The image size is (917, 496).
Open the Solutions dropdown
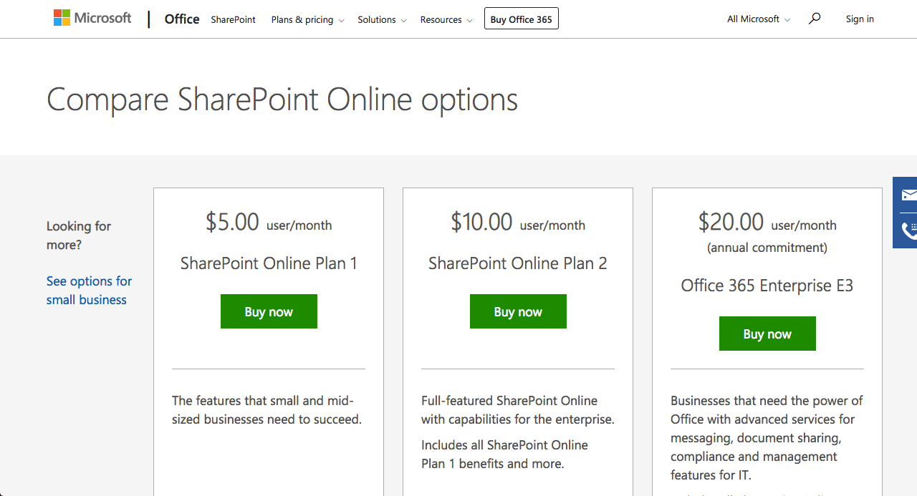pos(382,19)
